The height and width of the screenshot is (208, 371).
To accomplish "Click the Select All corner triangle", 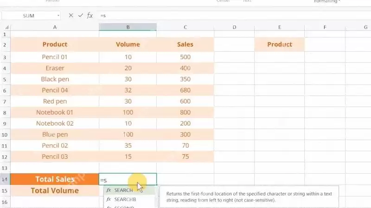I will 7,27.
